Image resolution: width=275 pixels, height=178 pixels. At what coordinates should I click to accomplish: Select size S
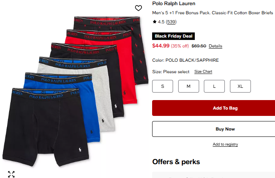click(162, 86)
